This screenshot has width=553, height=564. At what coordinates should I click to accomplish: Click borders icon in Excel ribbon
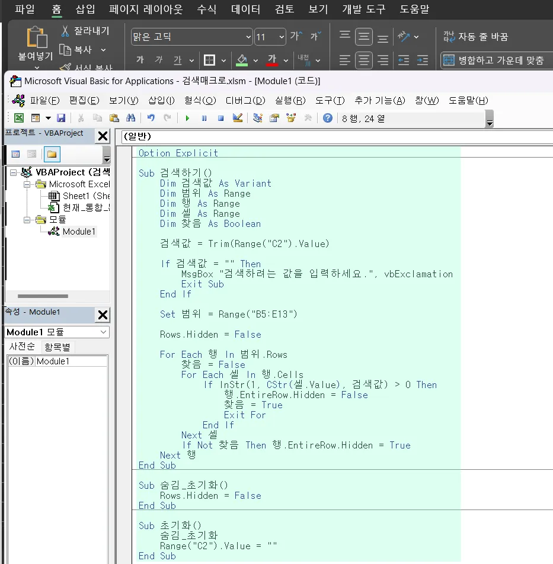pos(209,60)
